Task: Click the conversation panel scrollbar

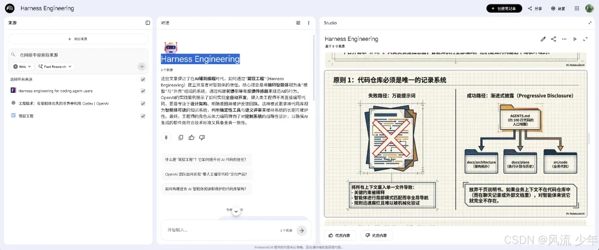Action: tap(313, 69)
